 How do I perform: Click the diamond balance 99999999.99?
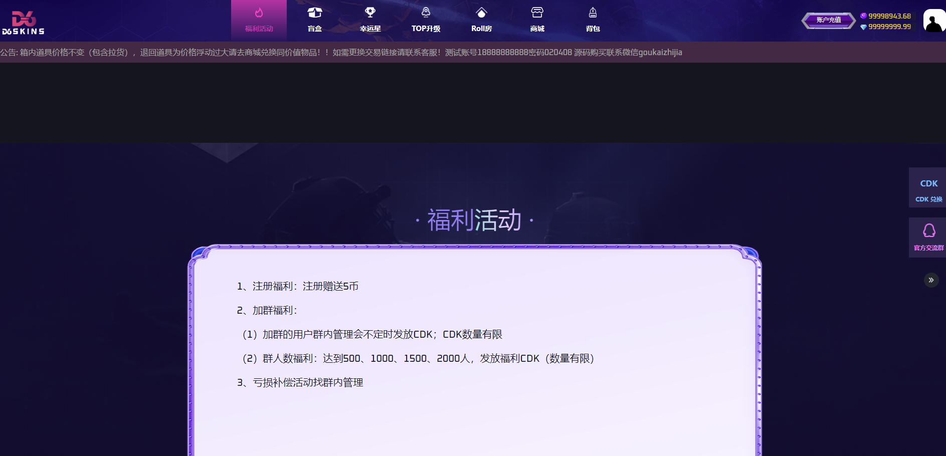[x=889, y=27]
